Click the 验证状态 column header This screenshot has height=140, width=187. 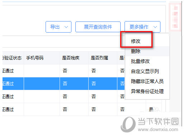[x=13, y=58]
